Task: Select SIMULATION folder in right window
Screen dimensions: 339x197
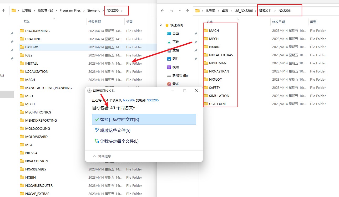Action: [x=219, y=96]
